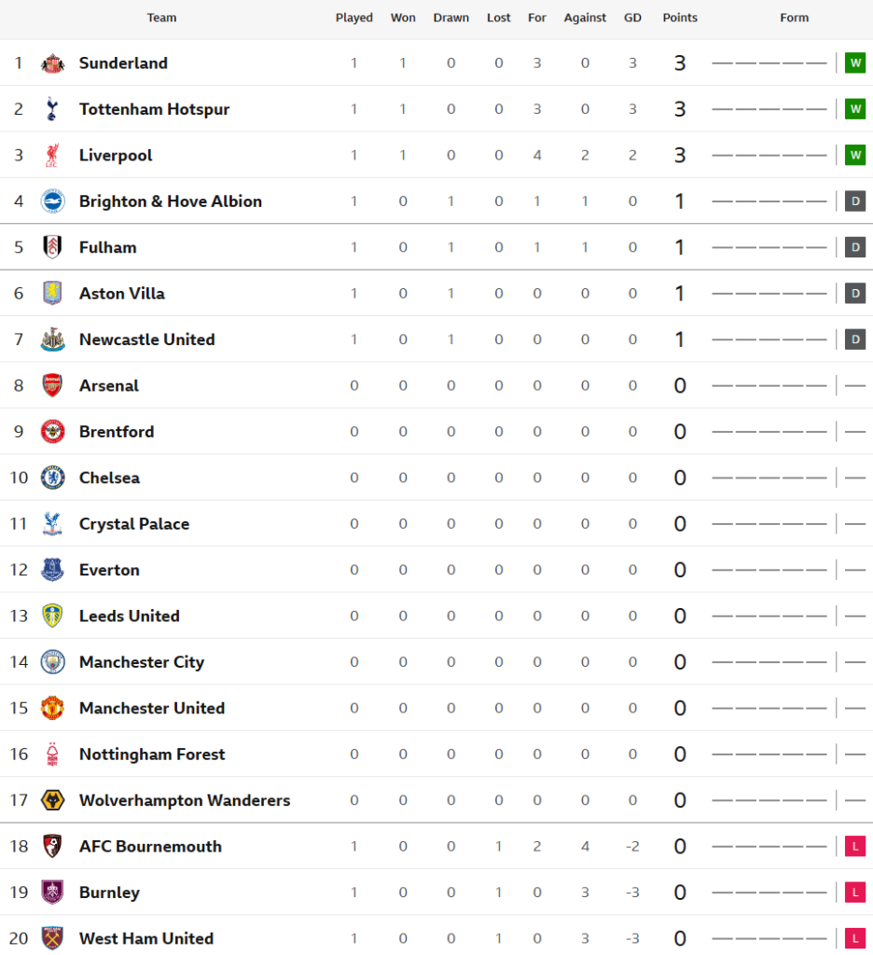
Task: Click the Everton club crest
Action: [x=52, y=570]
